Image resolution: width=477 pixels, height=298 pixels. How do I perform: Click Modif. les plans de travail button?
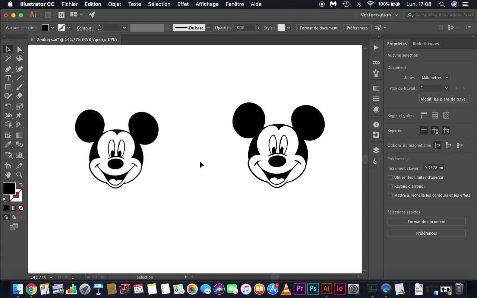pyautogui.click(x=444, y=99)
